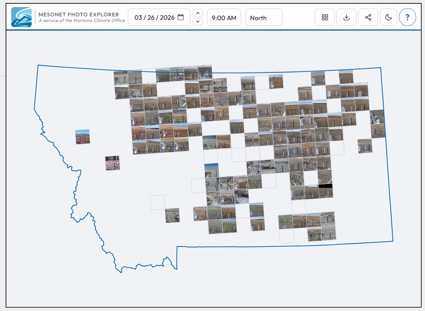Toggle dark mode with the moon icon
This screenshot has height=311, width=425.
[388, 17]
